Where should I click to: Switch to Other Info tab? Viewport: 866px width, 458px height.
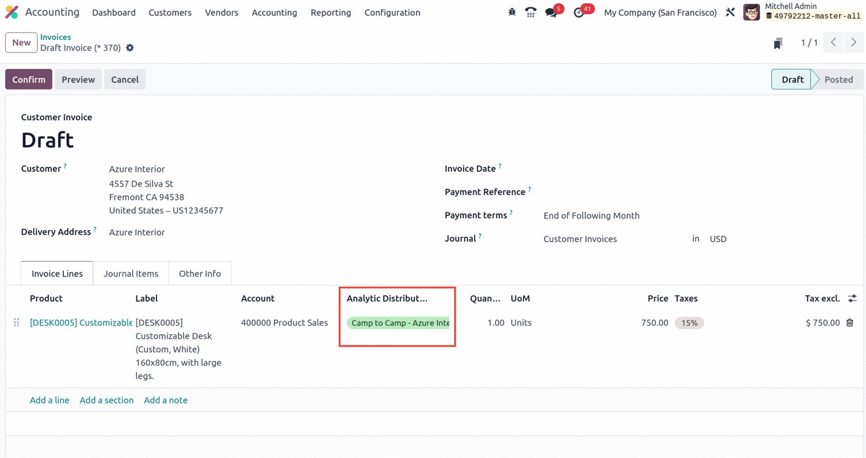(200, 273)
